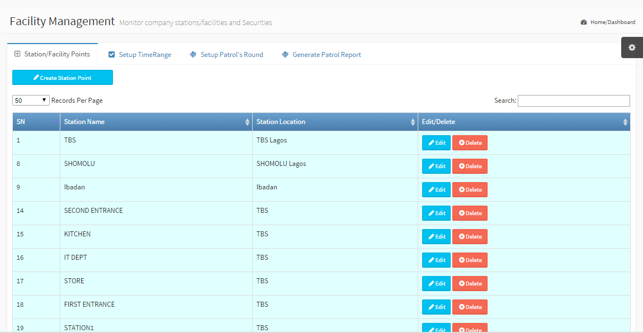This screenshot has width=643, height=333.
Task: Delete the Ibadan station
Action: [x=470, y=190]
